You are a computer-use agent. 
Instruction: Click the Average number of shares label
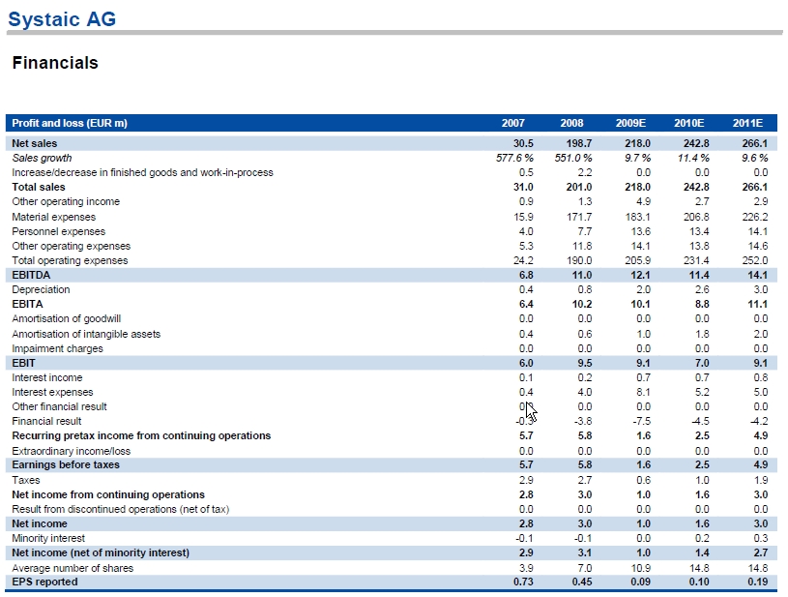(x=73, y=568)
